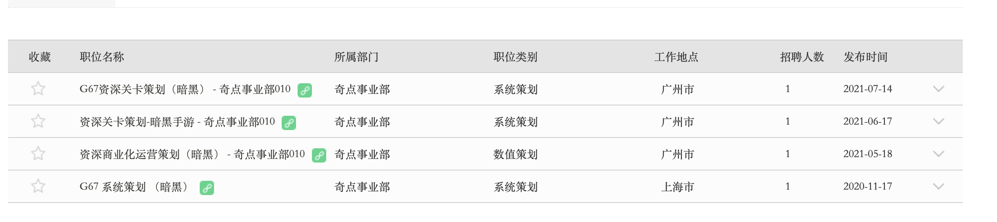Screen dimensions: 997x222
Task: Expand the Shanghai job row dated 2020-11-17
Action: point(939,186)
